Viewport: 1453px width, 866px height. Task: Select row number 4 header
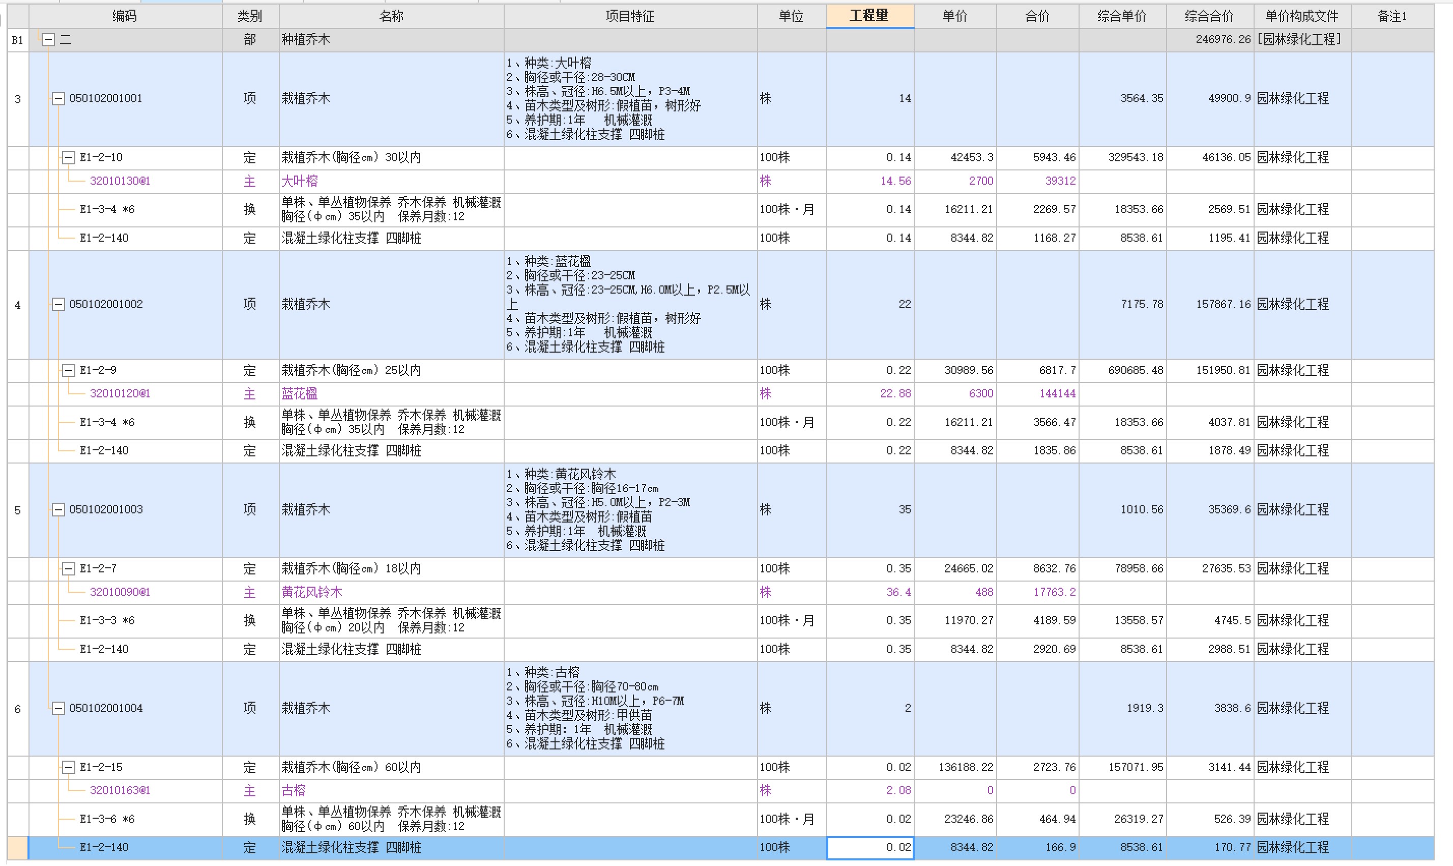tap(18, 305)
